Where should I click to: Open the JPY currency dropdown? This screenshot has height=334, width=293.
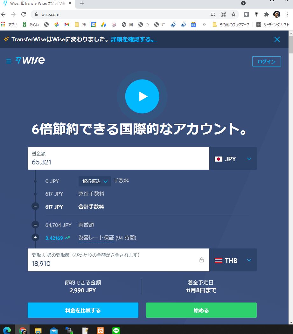(233, 158)
